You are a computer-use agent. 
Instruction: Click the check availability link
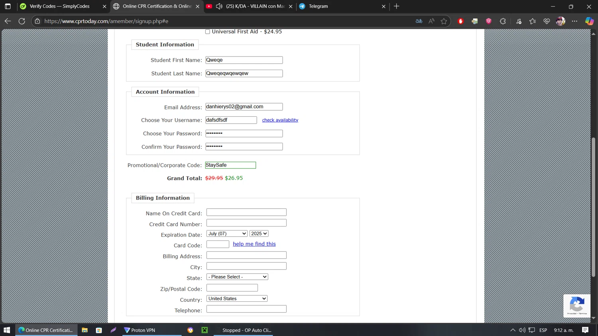tap(280, 120)
